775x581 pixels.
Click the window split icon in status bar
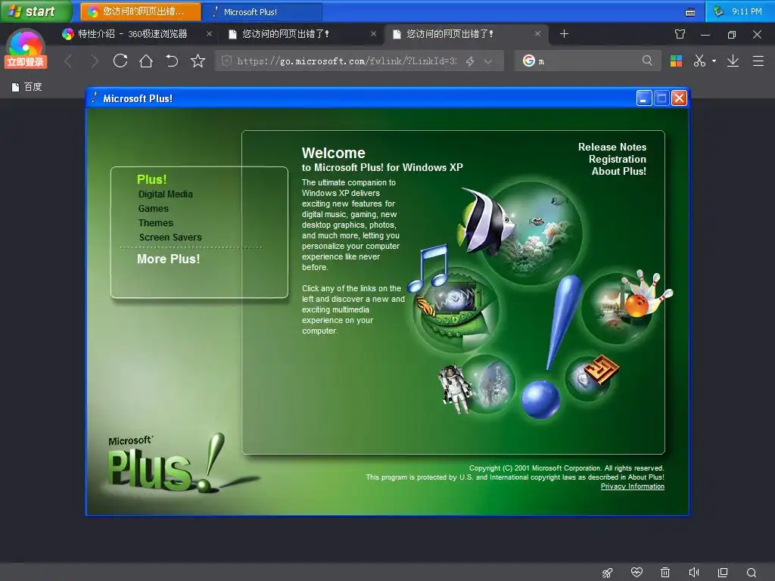pyautogui.click(x=723, y=572)
